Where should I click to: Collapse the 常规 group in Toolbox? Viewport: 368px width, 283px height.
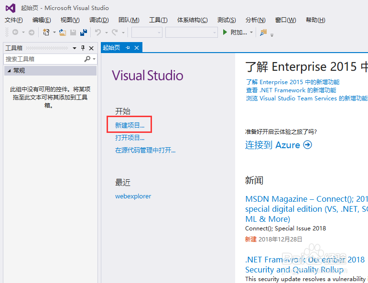9,71
